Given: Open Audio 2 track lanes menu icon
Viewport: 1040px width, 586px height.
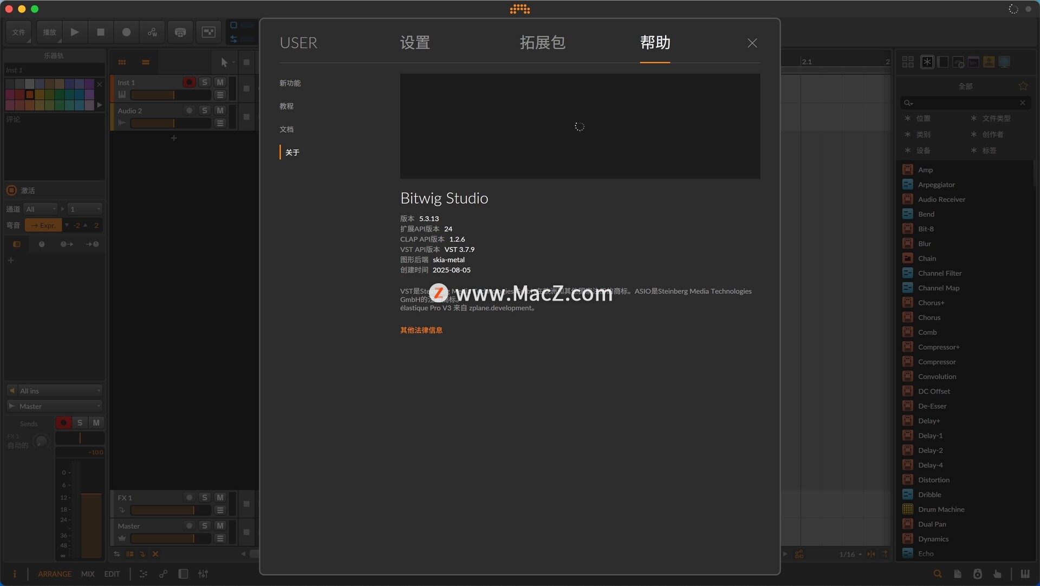Looking at the screenshot, I should click(220, 123).
